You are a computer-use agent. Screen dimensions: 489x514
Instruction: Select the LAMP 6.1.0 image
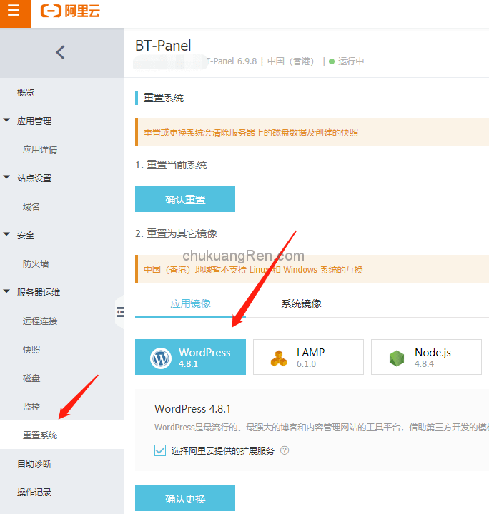(308, 357)
